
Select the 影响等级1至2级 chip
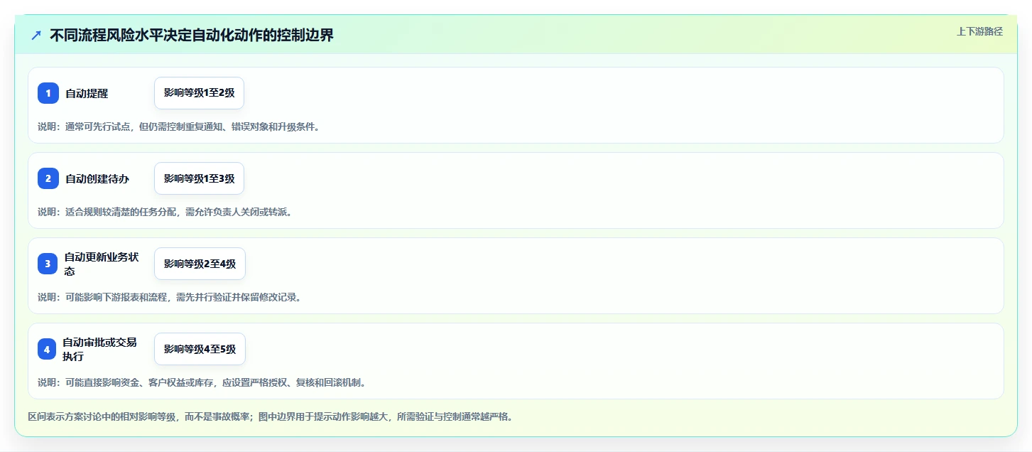[x=199, y=93]
